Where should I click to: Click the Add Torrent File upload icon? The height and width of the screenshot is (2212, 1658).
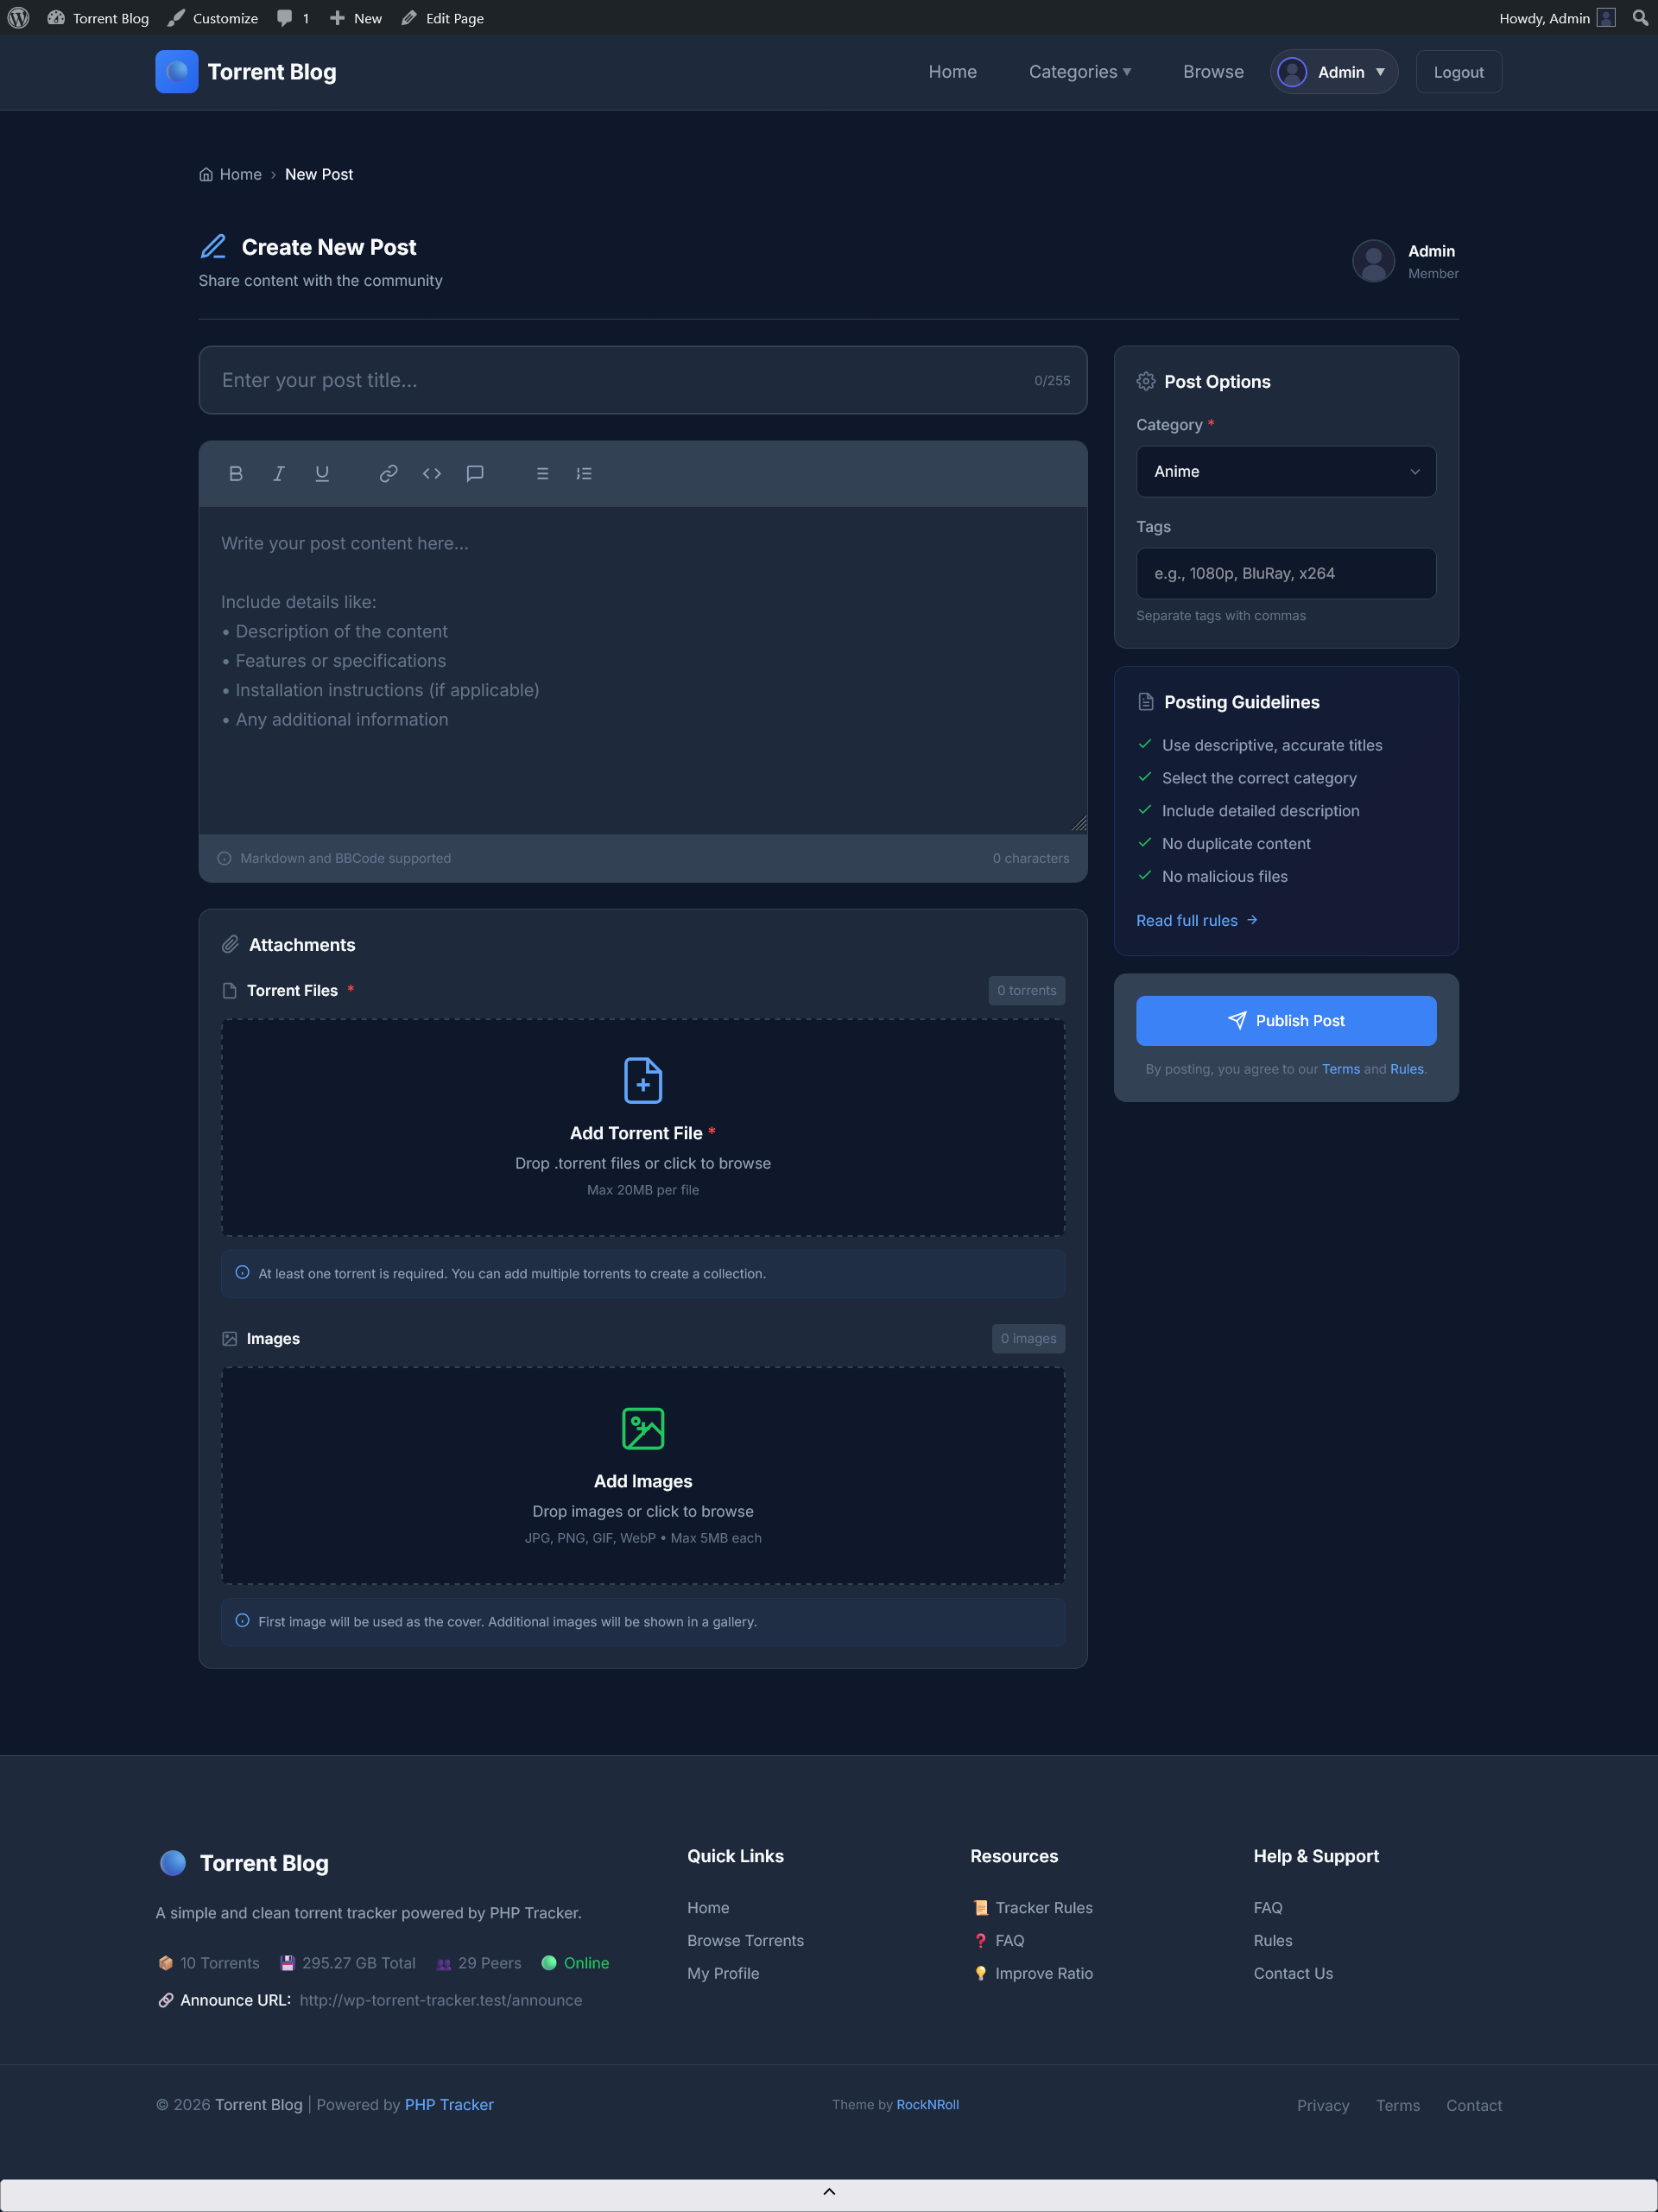pos(643,1080)
